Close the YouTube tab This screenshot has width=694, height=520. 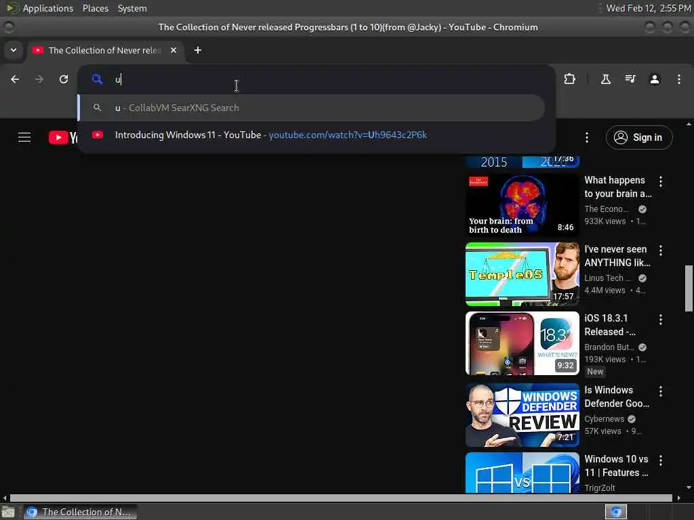[x=173, y=50]
